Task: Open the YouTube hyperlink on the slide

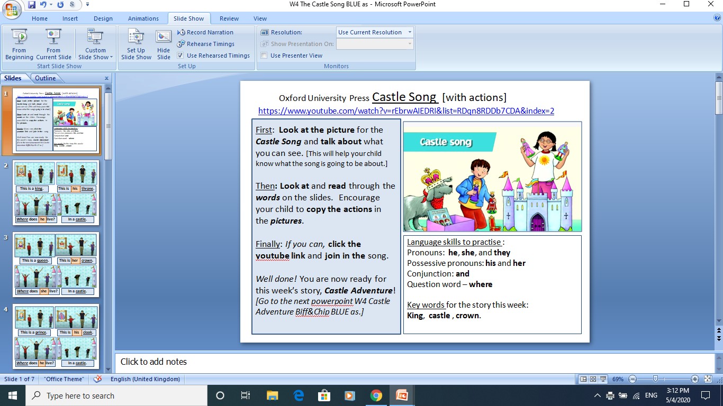Action: click(406, 111)
